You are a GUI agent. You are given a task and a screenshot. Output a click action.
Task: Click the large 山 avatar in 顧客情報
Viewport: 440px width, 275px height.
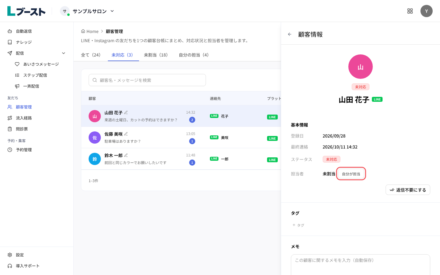(x=361, y=67)
